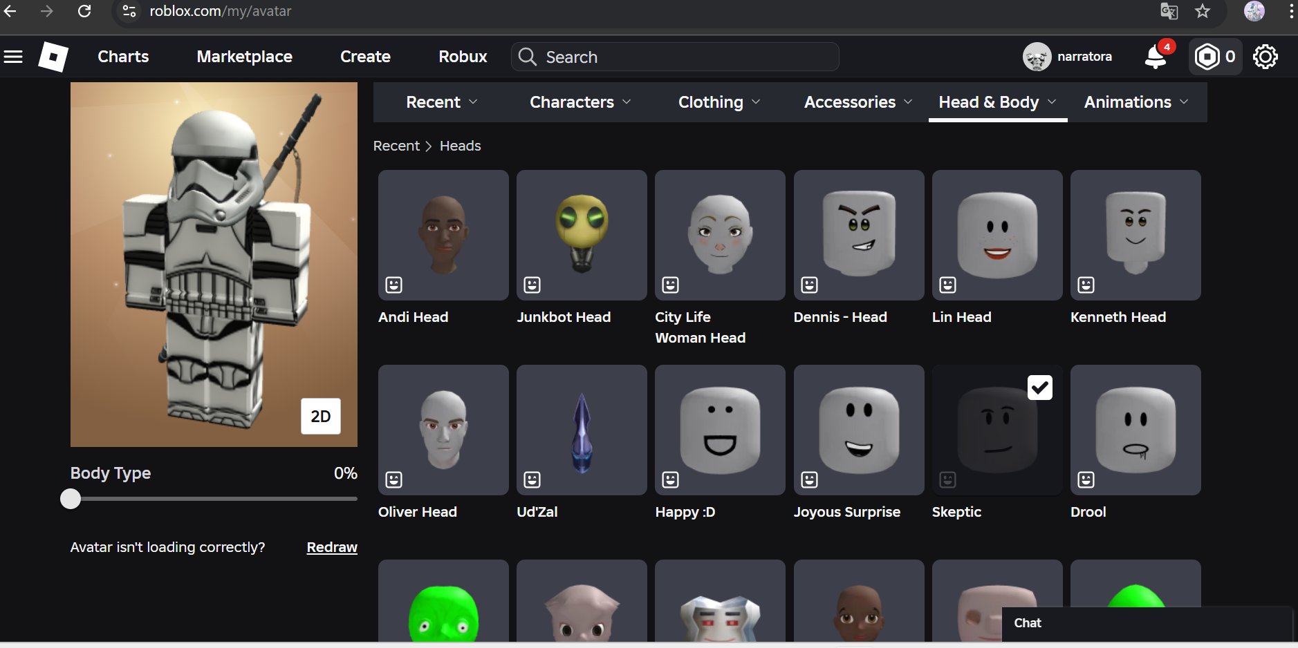The image size is (1298, 648).
Task: Click the narratora profile avatar picture
Action: point(1037,57)
